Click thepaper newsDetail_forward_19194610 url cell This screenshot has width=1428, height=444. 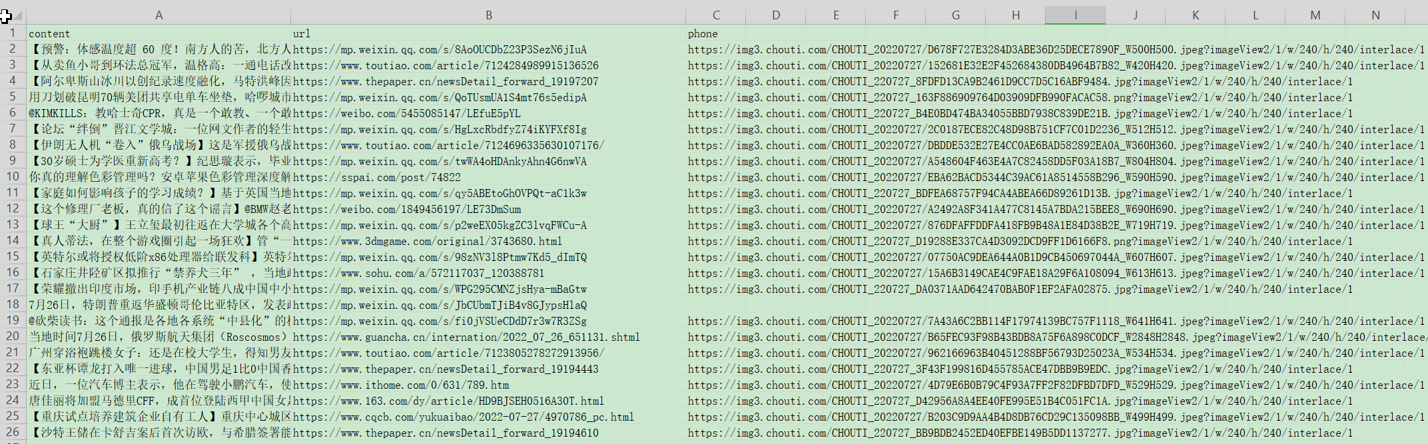[488, 433]
